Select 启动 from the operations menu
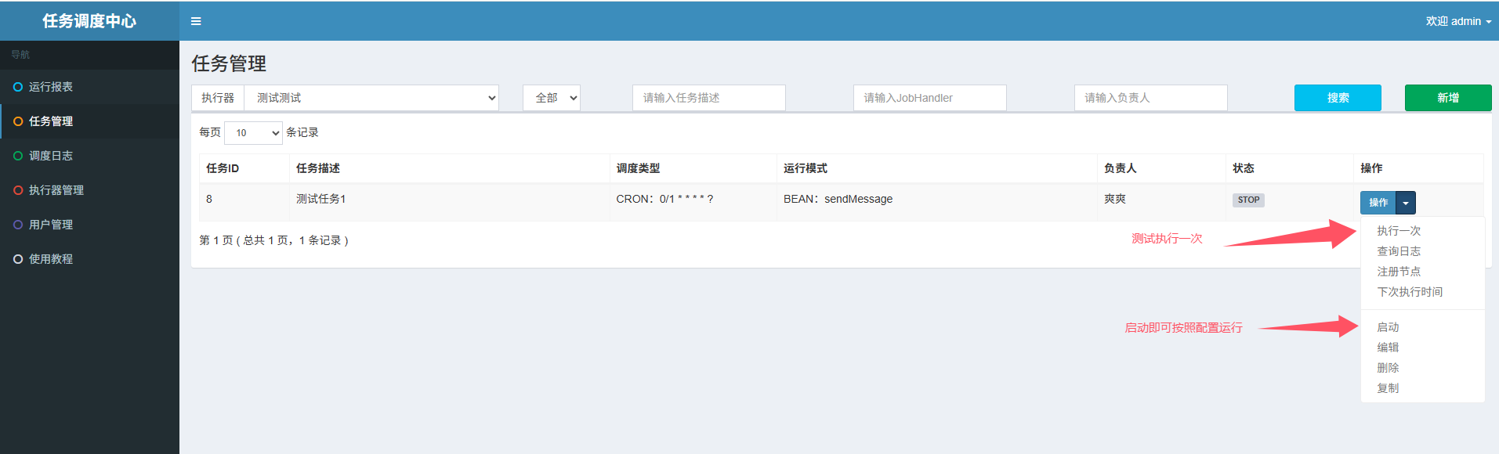 (1388, 327)
